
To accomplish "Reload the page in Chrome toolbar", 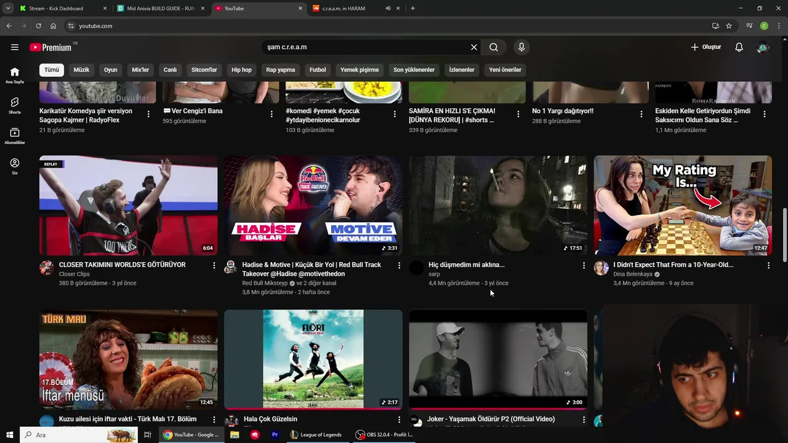I will click(x=38, y=26).
